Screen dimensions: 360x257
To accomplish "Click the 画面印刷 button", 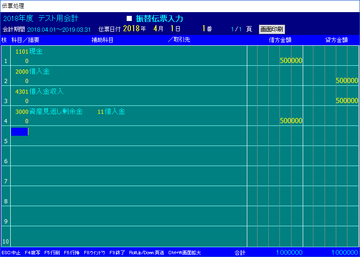I will click(272, 29).
